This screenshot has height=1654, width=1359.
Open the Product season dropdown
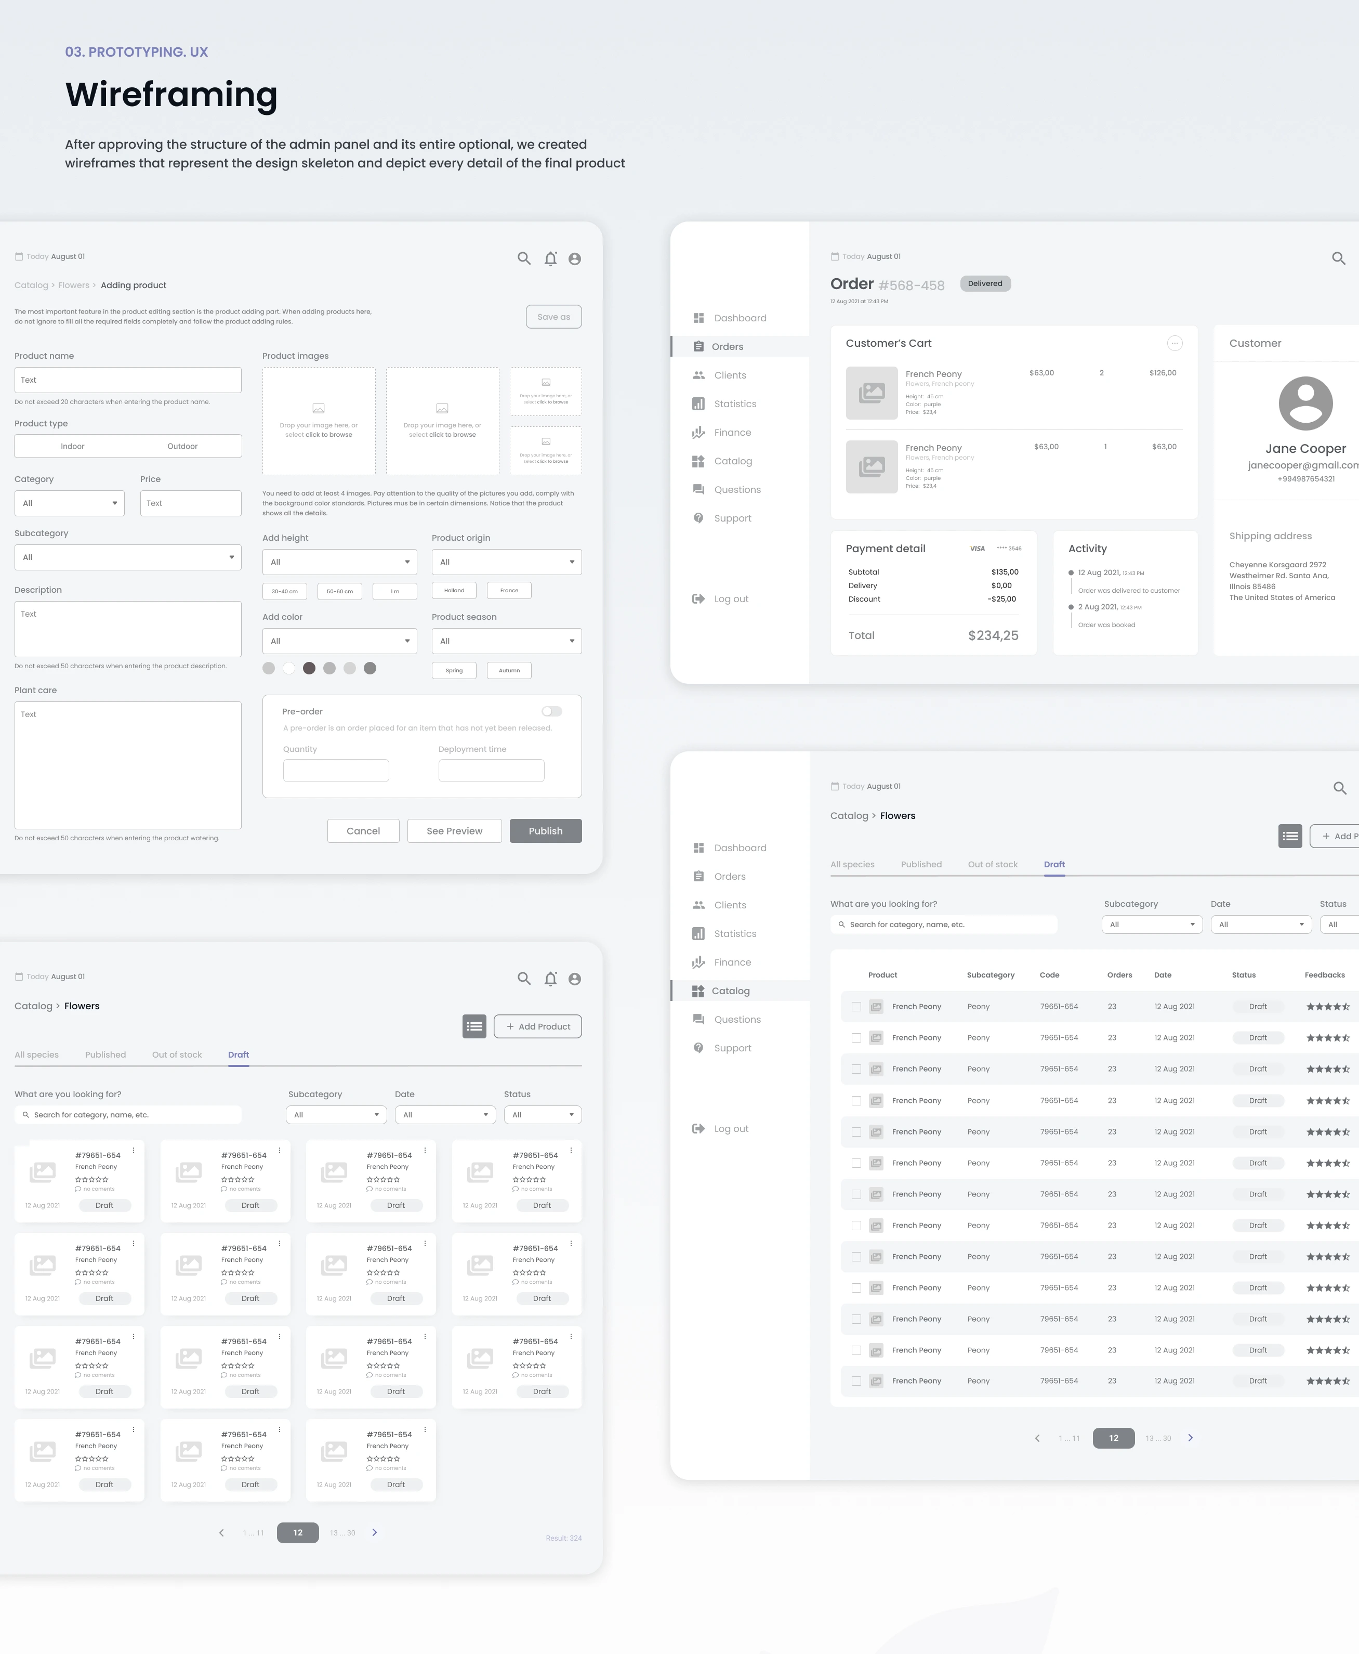[507, 641]
